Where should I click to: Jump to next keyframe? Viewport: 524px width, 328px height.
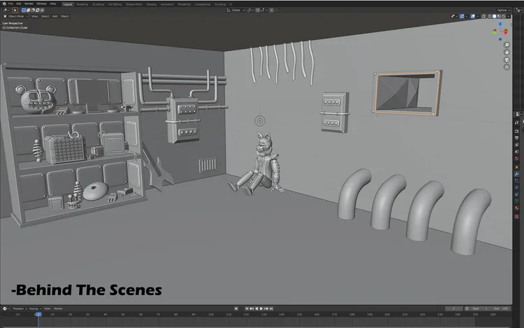[x=266, y=308]
